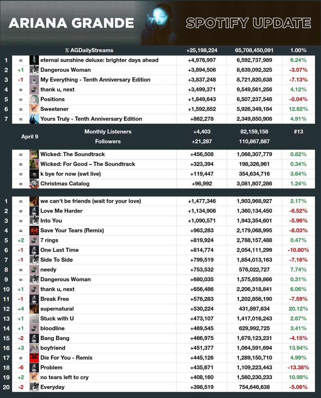The width and height of the screenshot is (321, 398).
Task: Click Everyday daily streams +398,519
Action: point(202,387)
